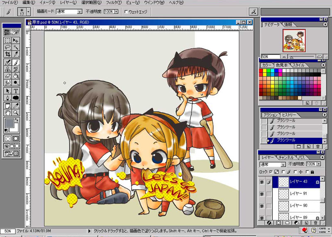The height and width of the screenshot is (237, 332).
Task: Select the Lasso tool
Action: 8,47
